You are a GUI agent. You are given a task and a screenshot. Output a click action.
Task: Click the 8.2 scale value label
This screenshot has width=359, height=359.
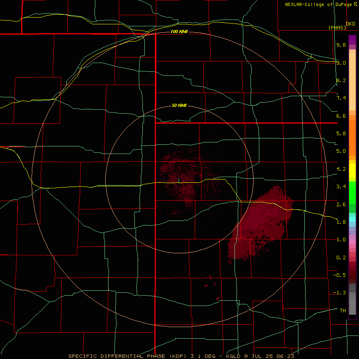tap(341, 80)
